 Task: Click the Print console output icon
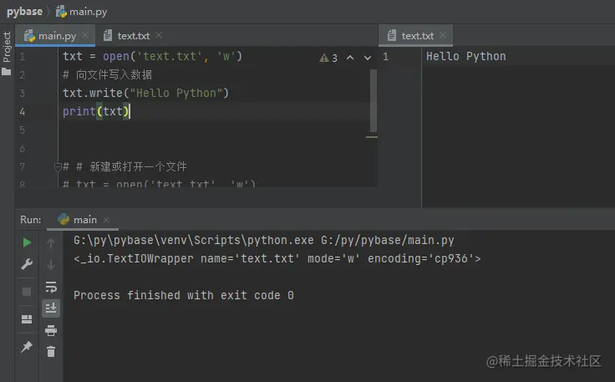51,331
